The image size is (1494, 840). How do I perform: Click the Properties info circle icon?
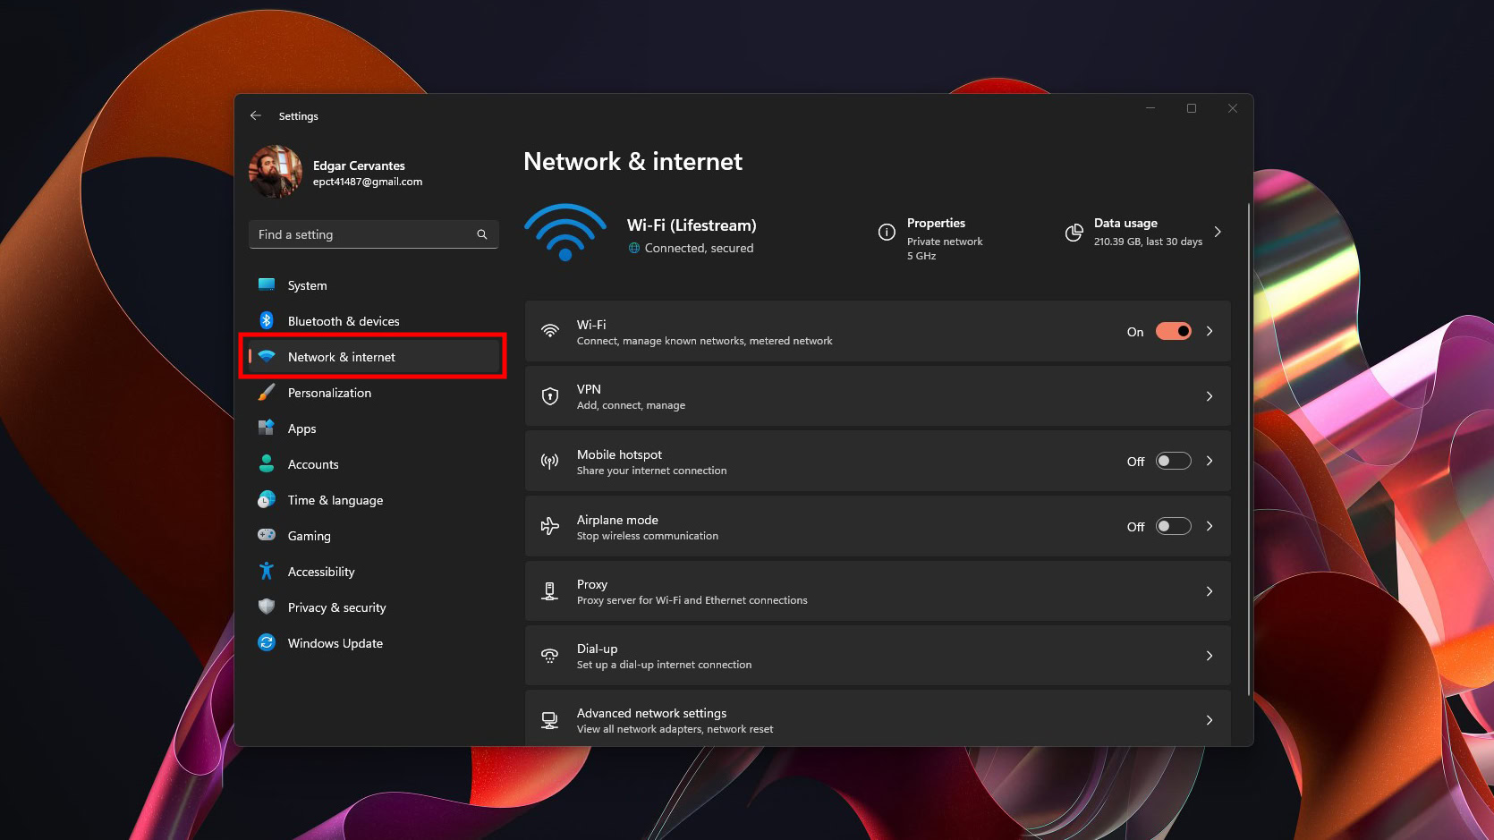pyautogui.click(x=887, y=233)
